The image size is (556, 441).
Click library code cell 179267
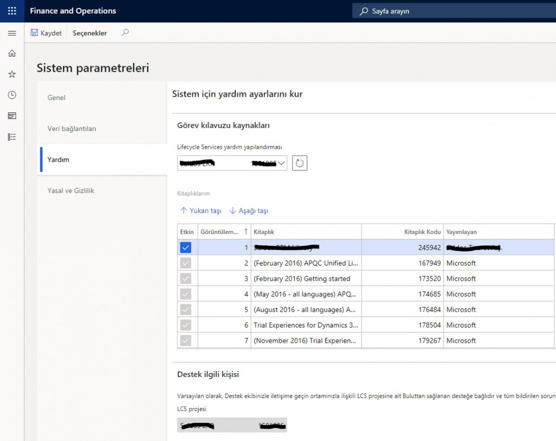[x=402, y=341]
